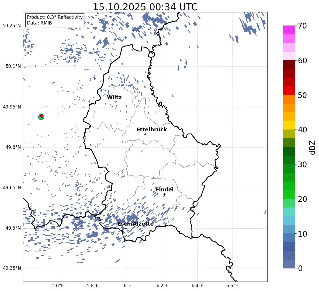Click the colorbar tick label 40

tap(302, 130)
